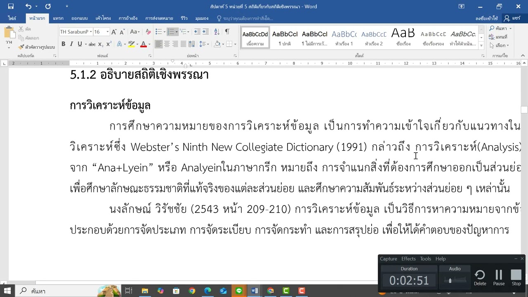Viewport: 528px width, 297px height.
Task: Apply red font color
Action: [x=144, y=44]
